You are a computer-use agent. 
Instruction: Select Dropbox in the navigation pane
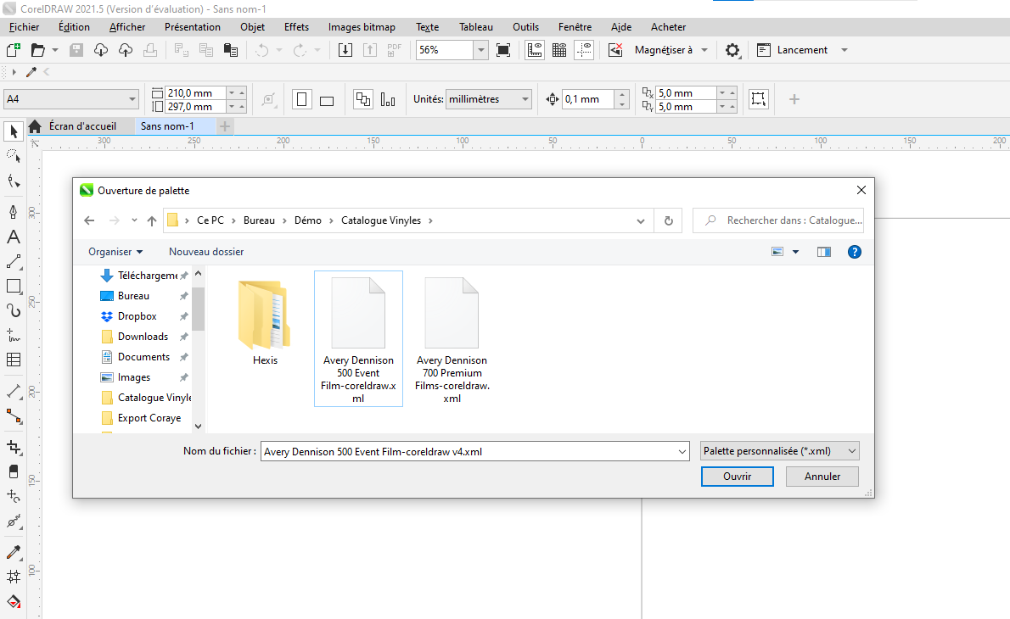(x=137, y=316)
